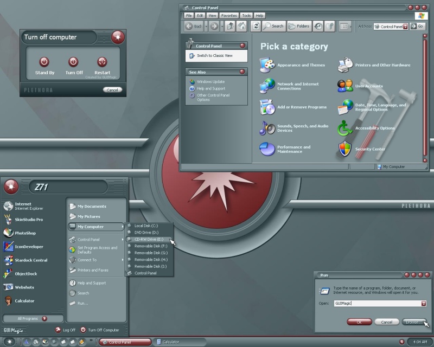Click OK in the Run dialog
The height and width of the screenshot is (347, 434).
(359, 322)
